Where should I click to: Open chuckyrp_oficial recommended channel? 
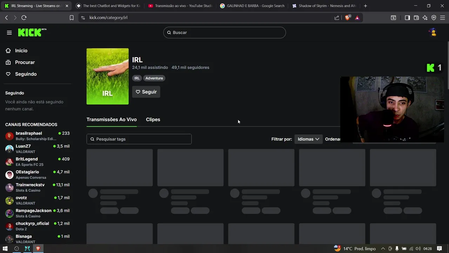38,226
